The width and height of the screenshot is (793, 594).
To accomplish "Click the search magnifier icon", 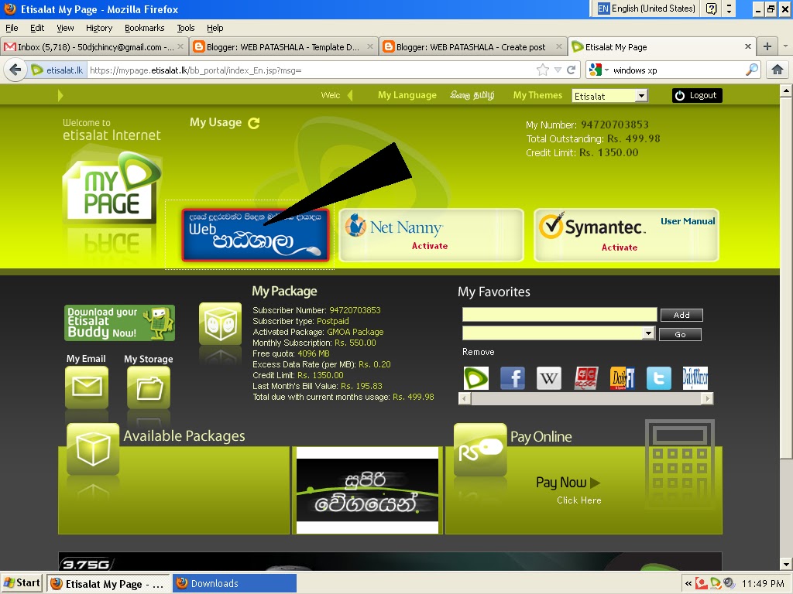I will (752, 70).
